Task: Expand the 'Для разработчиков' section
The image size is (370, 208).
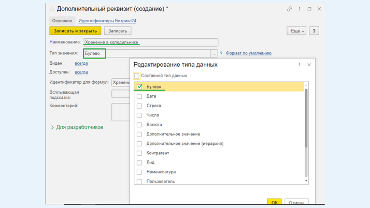Action: tap(52, 127)
